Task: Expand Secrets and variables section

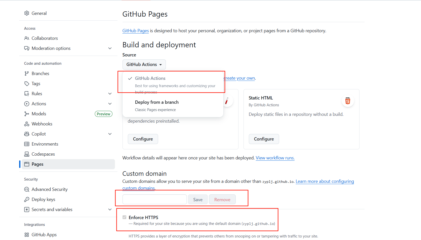Action: (110, 210)
